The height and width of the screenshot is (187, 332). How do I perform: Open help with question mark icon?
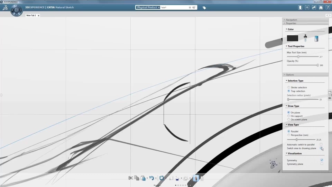[x=328, y=7]
